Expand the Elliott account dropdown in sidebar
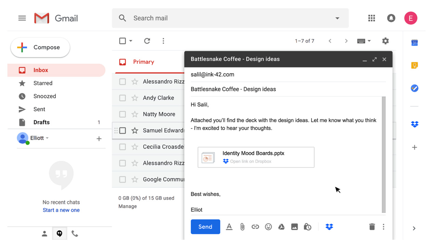Viewport: 438px width, 246px height. [47, 138]
